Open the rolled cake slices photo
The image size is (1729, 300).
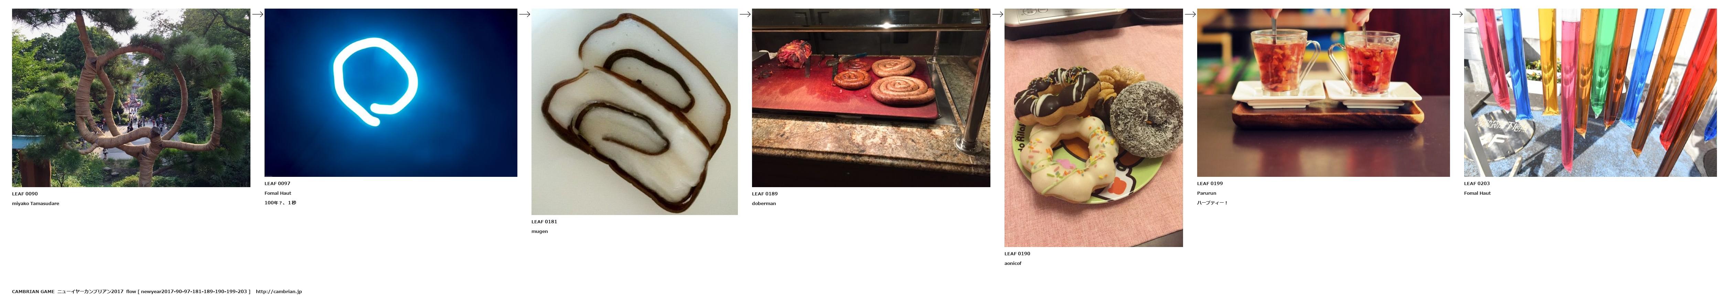pos(634,112)
